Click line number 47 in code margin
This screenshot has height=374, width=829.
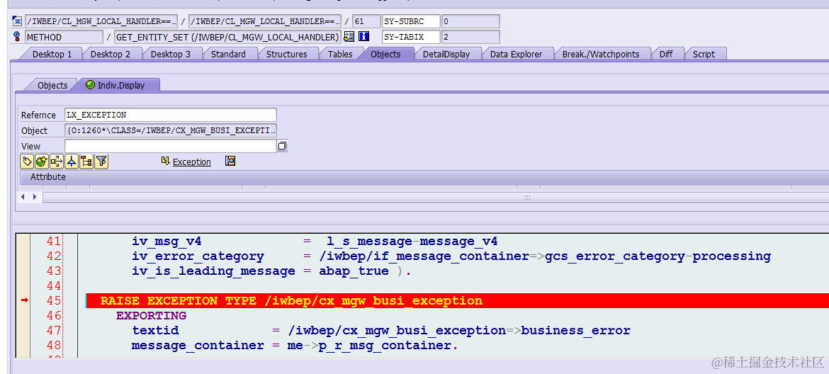tap(55, 330)
